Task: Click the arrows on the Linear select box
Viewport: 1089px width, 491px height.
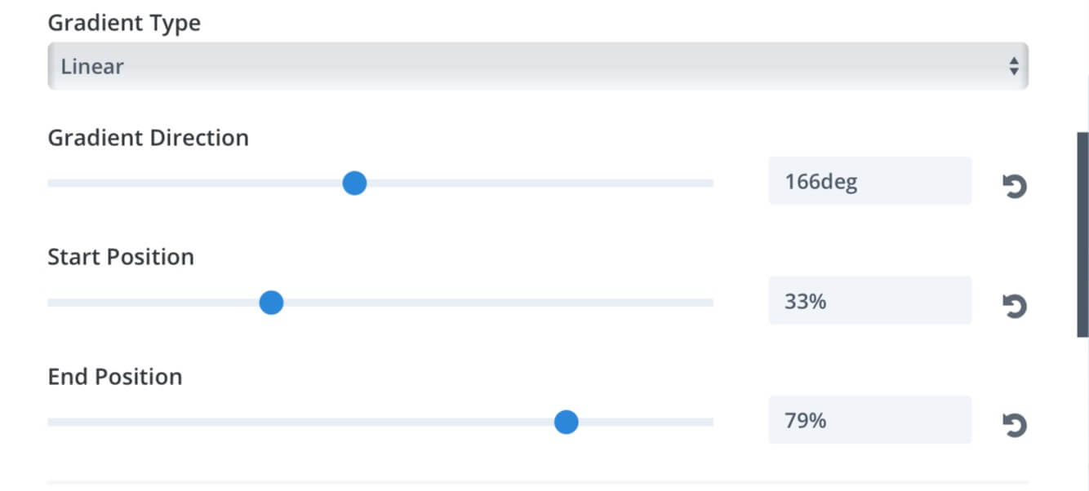Action: (x=1013, y=66)
